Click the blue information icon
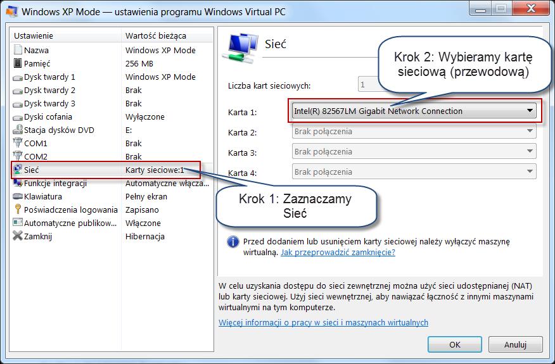The image size is (555, 364). coord(233,242)
